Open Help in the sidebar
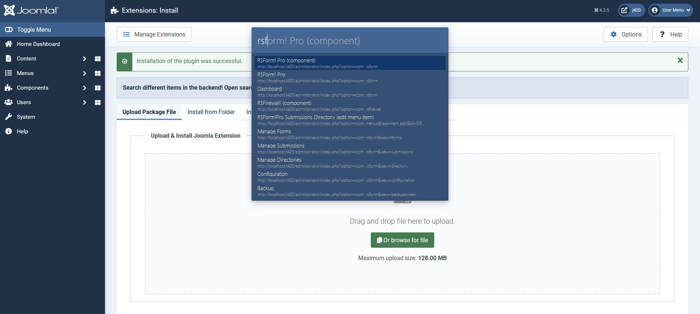The image size is (700, 314). click(52, 132)
